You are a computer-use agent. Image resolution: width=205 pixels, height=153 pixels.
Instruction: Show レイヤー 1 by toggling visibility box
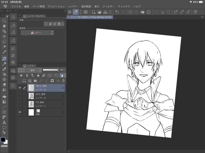[20, 104]
